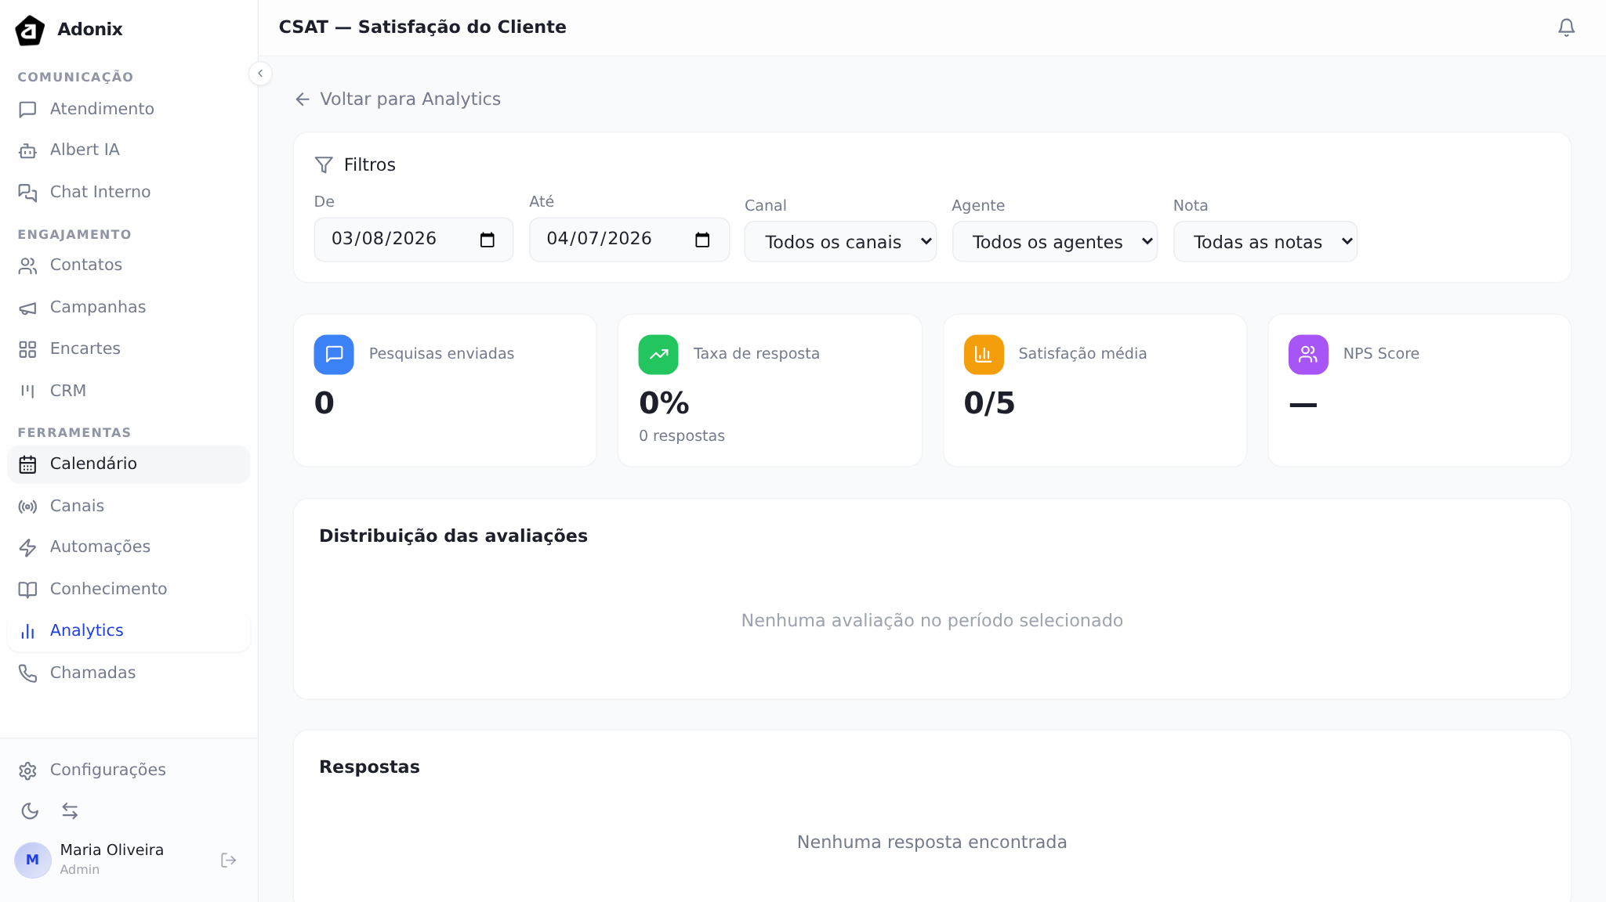This screenshot has width=1606, height=902.
Task: Open the Atendimento chat icon
Action: pyautogui.click(x=28, y=109)
